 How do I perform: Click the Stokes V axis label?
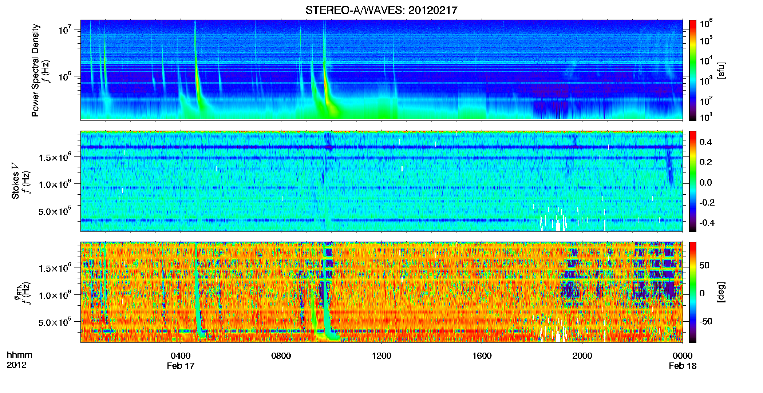pyautogui.click(x=15, y=181)
